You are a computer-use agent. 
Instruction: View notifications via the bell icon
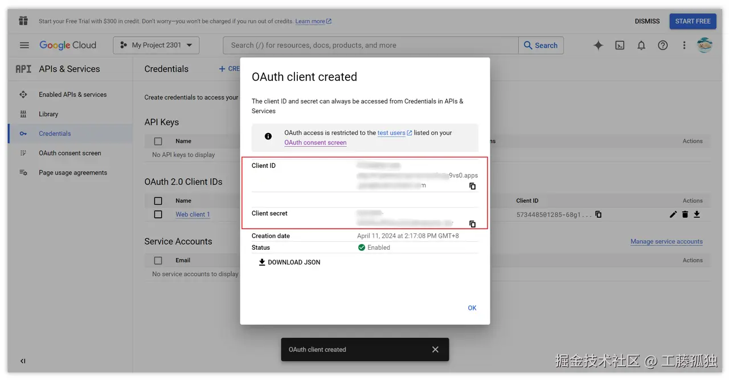click(x=641, y=45)
